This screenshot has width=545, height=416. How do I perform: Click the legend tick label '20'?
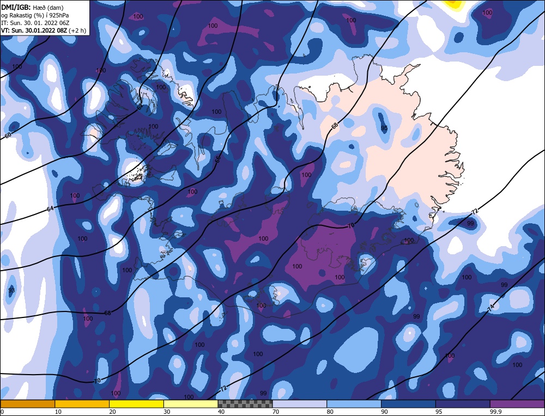[x=112, y=412]
